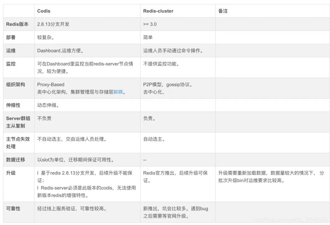Screen dimensions: 330x225
Task: Click the P2P模型，gossip协议。 text
Action: click(x=168, y=84)
